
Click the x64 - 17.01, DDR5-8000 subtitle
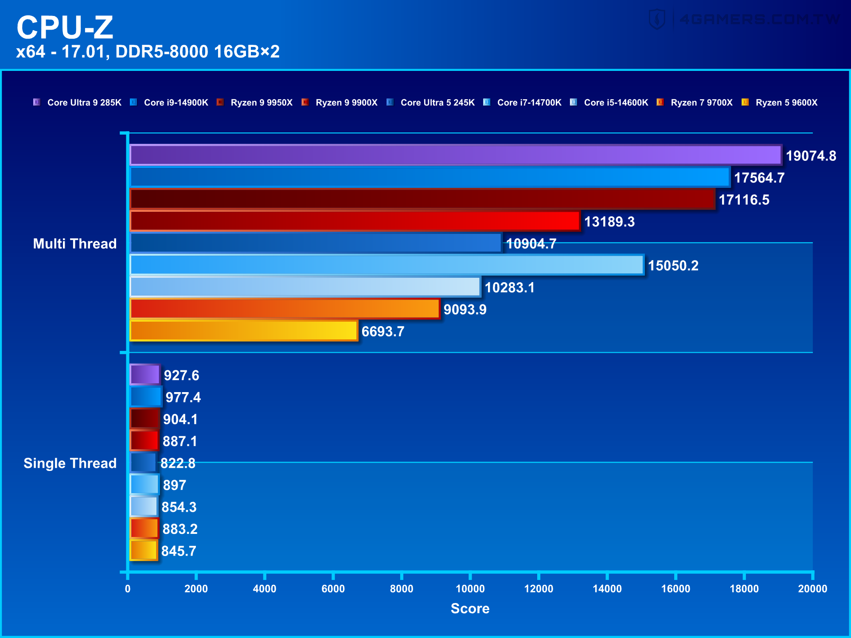[148, 52]
